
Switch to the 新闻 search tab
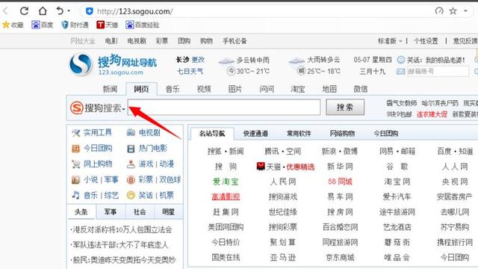coord(110,89)
